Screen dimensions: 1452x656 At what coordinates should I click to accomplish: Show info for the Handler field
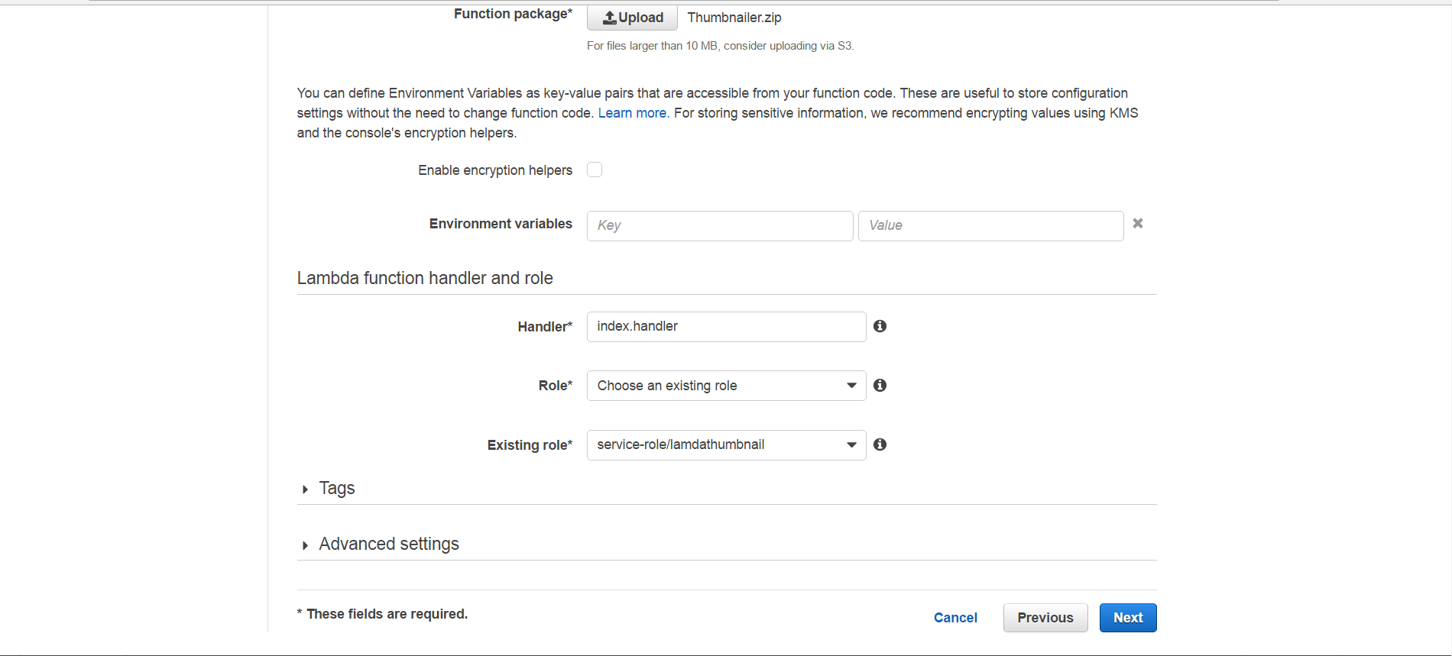[x=880, y=326]
